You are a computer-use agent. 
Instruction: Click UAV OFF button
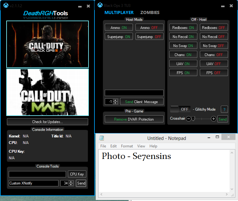214,64
